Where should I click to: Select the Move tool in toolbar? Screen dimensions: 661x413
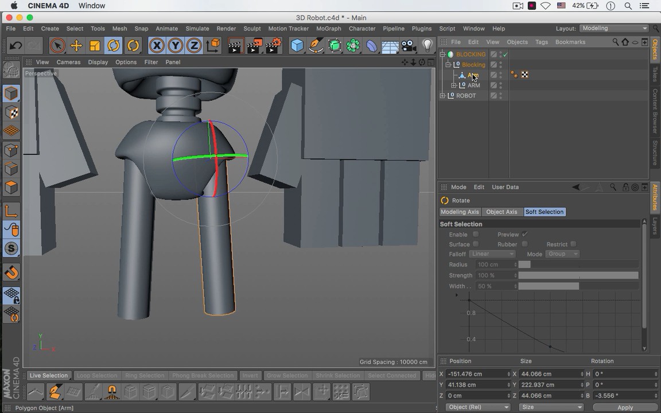[76, 46]
